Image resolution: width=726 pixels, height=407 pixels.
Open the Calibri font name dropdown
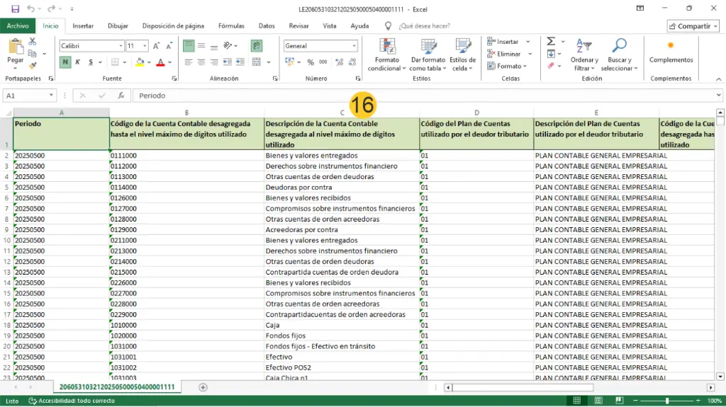pyautogui.click(x=120, y=46)
